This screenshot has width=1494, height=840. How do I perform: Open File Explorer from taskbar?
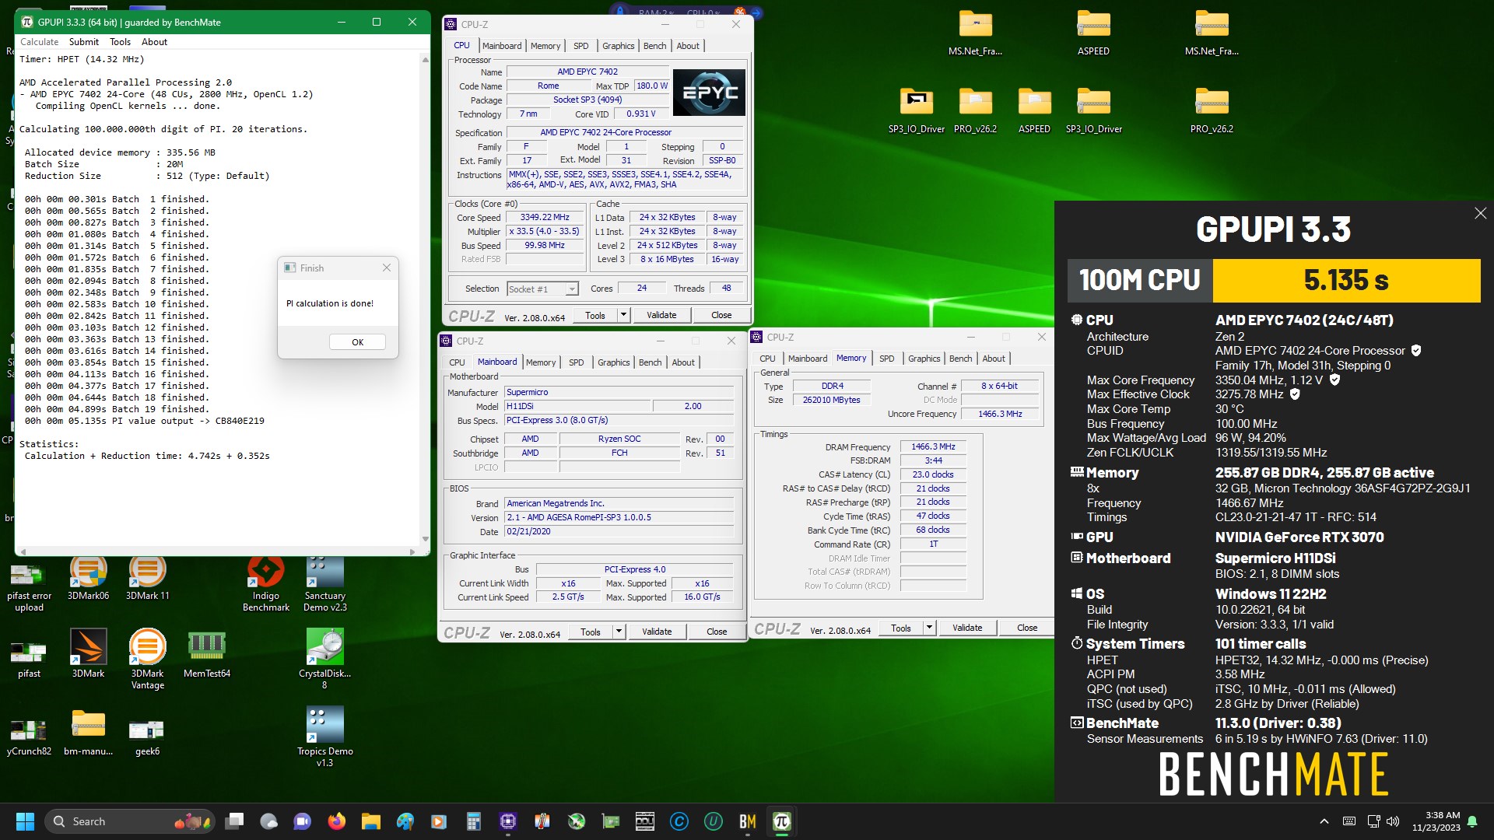coord(371,821)
